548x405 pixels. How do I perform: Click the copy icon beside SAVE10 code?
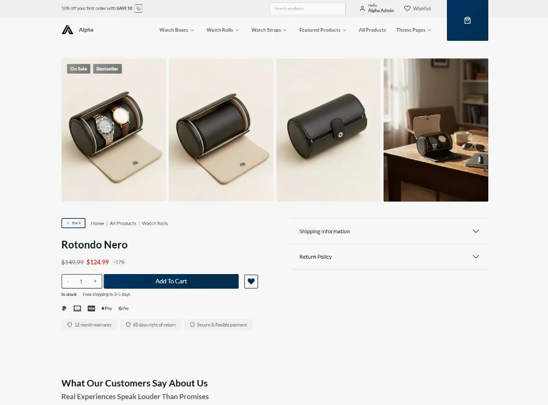[138, 9]
